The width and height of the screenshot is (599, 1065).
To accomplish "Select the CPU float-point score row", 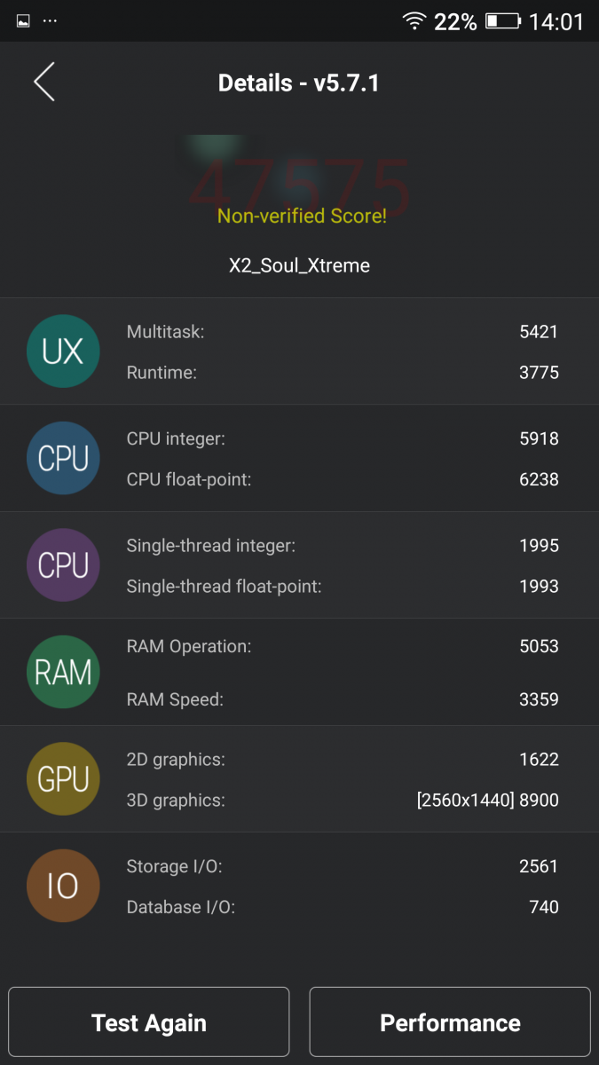I will tap(343, 479).
